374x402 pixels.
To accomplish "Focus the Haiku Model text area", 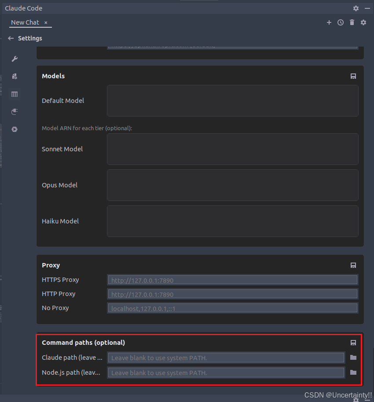I will pos(232,221).
